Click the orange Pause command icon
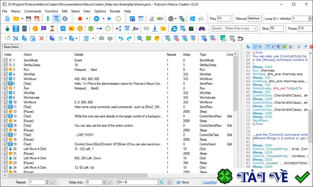 [35, 28]
